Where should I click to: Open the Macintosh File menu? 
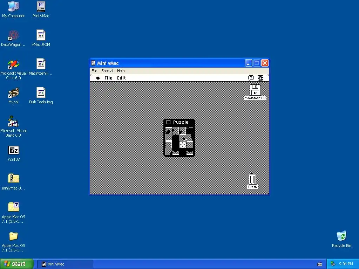[x=108, y=78]
